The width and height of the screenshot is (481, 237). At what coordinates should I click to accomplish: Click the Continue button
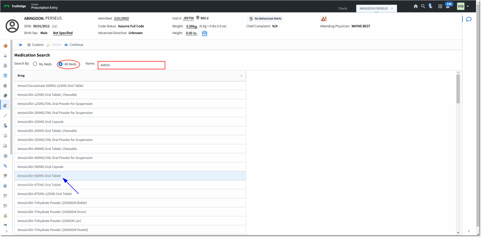74,45
